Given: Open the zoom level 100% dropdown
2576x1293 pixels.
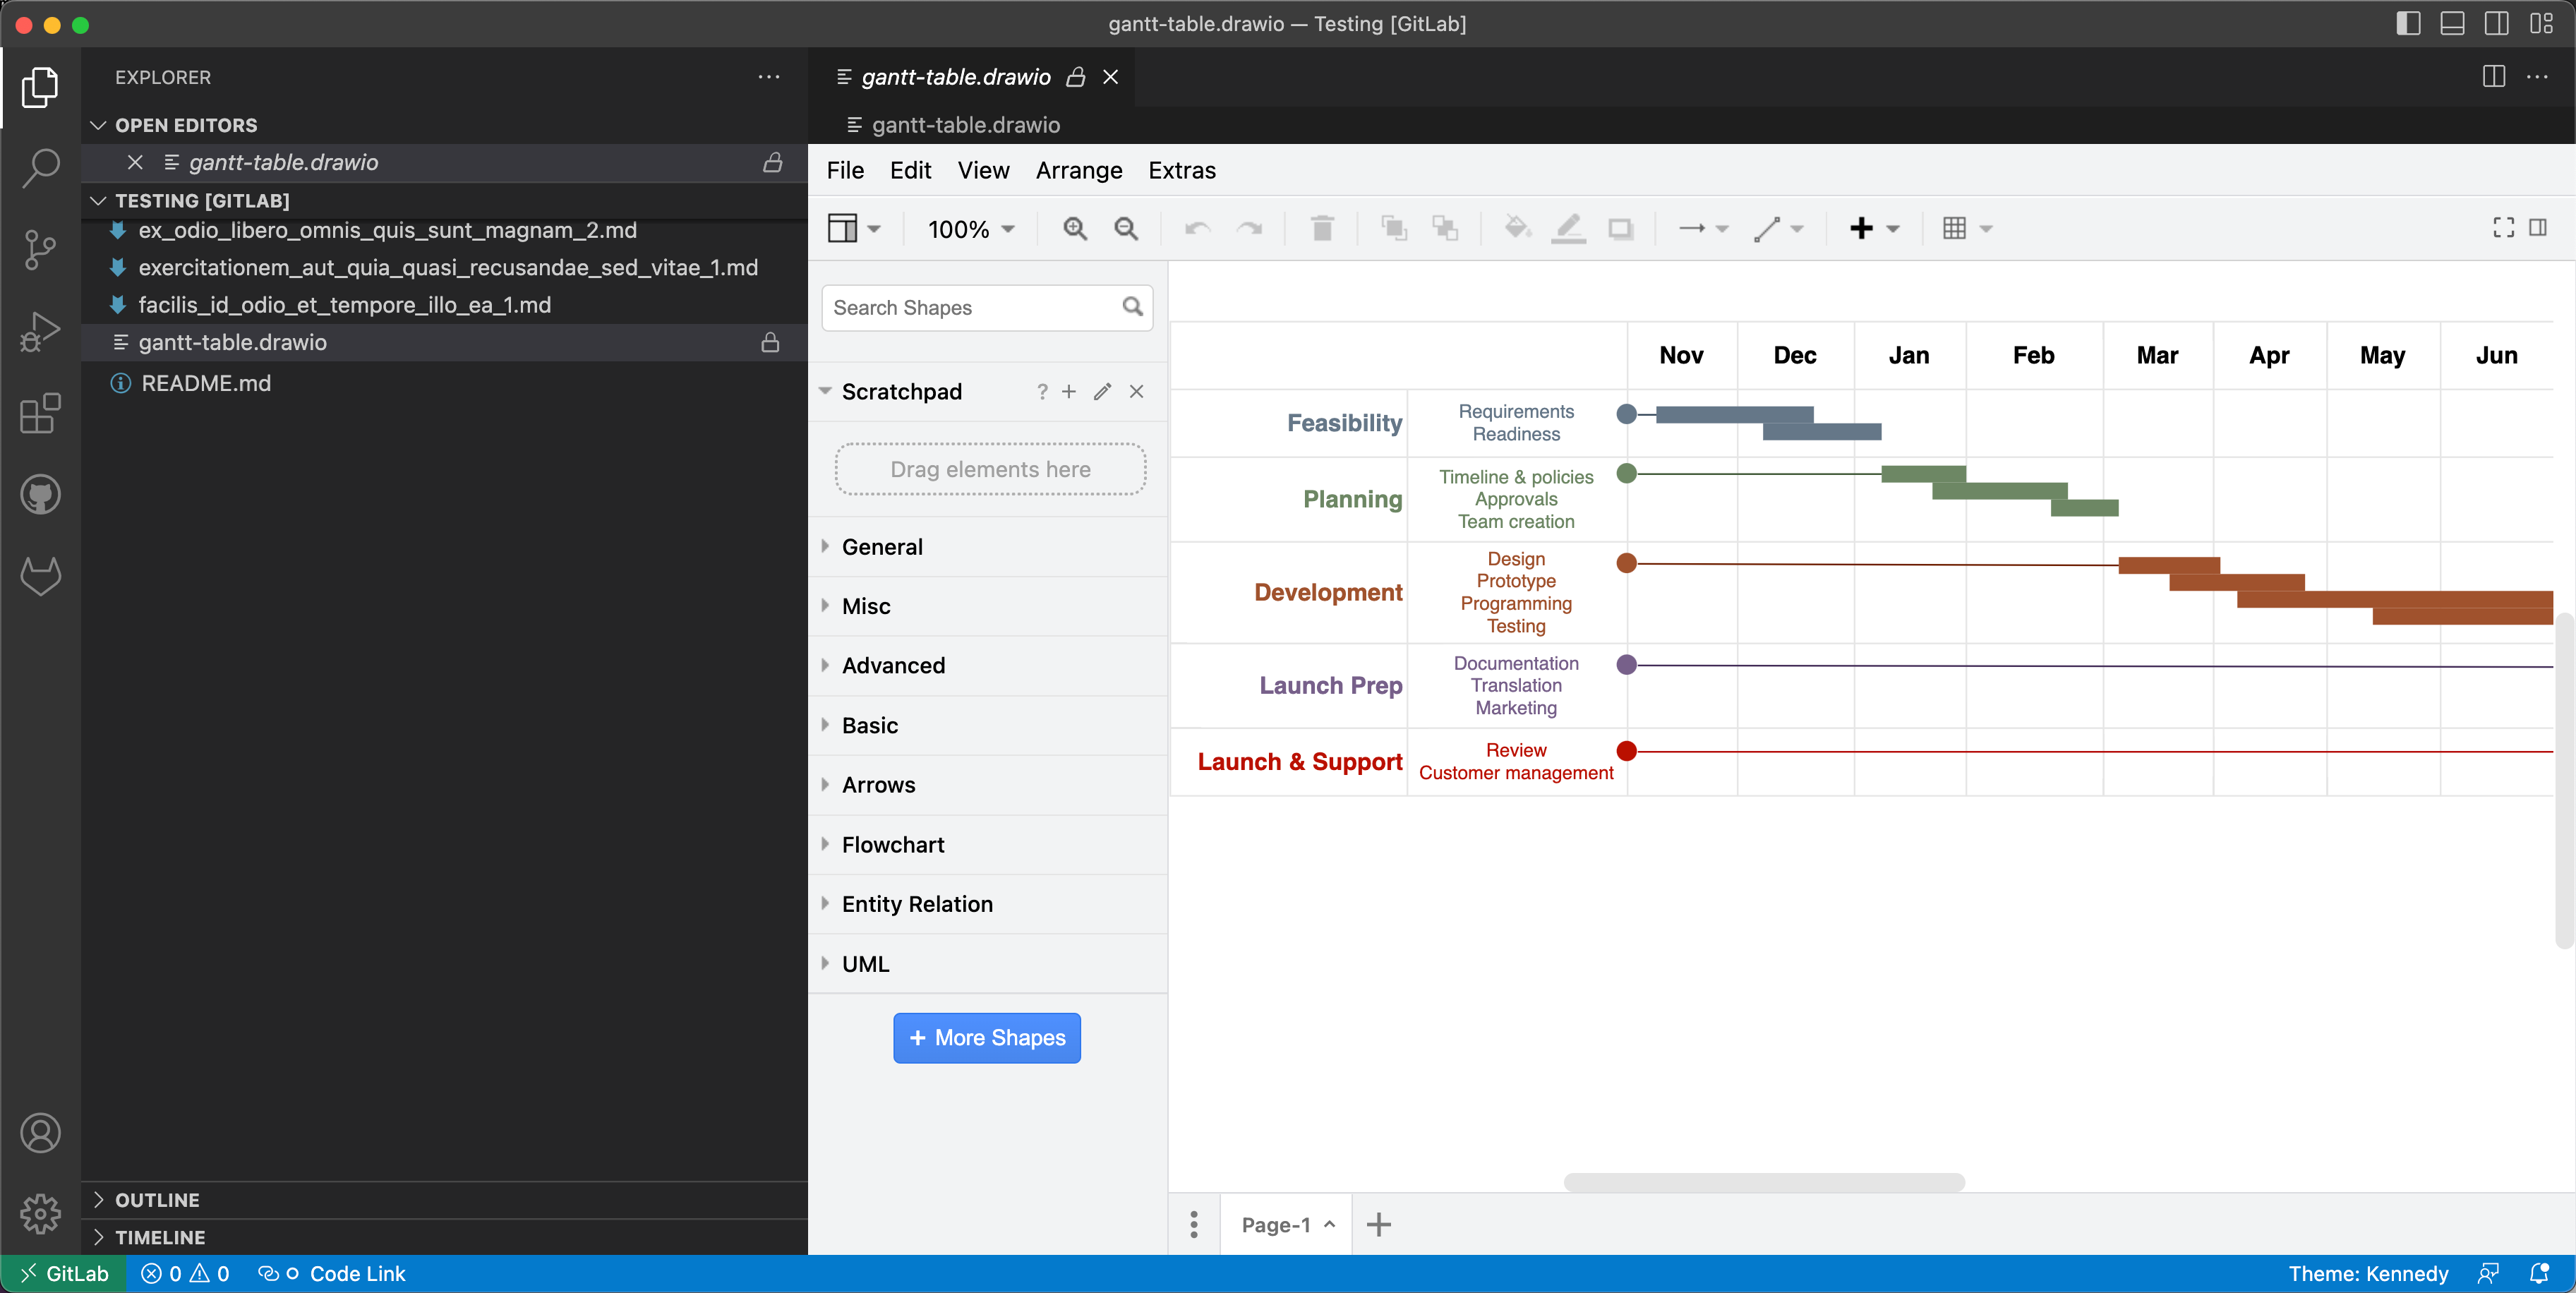Looking at the screenshot, I should [969, 228].
